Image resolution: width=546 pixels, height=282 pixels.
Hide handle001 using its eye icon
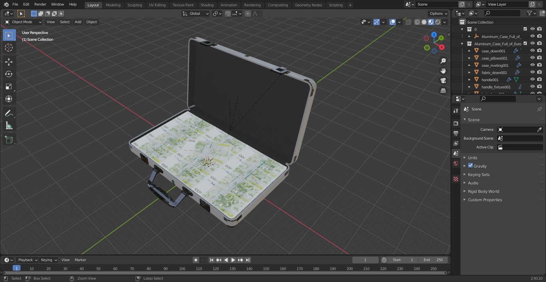coord(532,80)
